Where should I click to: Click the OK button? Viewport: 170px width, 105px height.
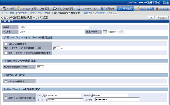[151, 18]
